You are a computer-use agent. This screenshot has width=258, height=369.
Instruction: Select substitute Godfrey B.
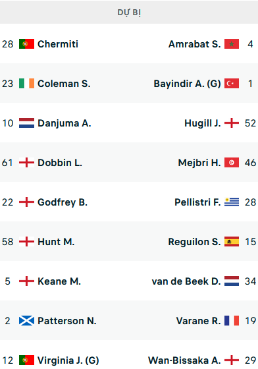[63, 202]
